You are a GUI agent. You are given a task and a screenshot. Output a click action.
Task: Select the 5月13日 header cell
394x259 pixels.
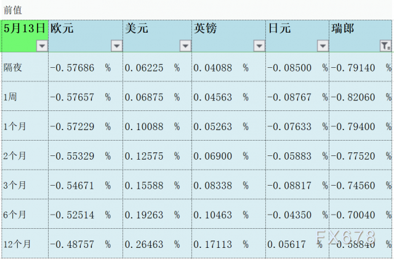tap(25, 36)
